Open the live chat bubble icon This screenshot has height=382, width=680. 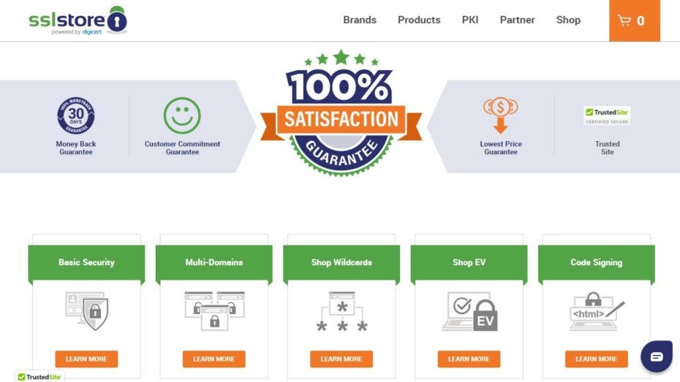(x=656, y=356)
